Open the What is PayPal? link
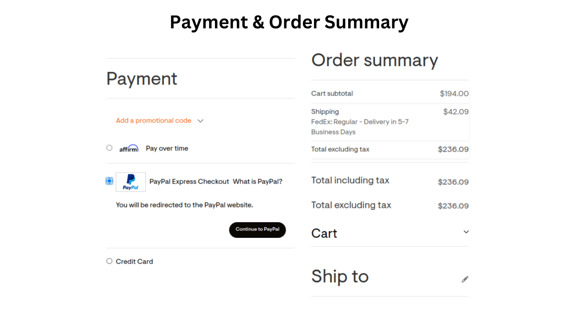This screenshot has width=578, height=325. tap(257, 182)
